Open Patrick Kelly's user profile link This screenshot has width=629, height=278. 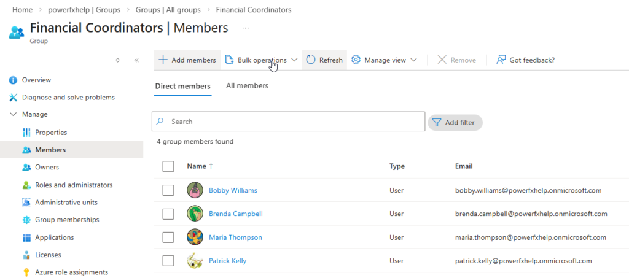click(227, 261)
